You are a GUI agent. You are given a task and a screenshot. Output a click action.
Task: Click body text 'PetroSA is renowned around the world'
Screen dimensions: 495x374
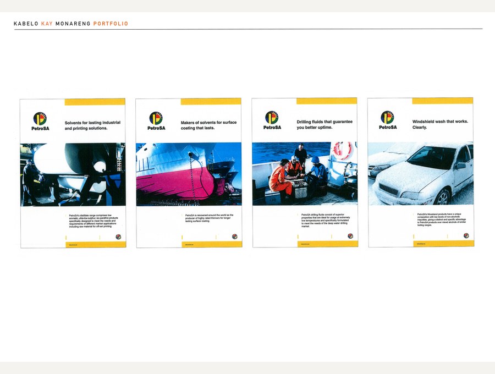tap(209, 218)
